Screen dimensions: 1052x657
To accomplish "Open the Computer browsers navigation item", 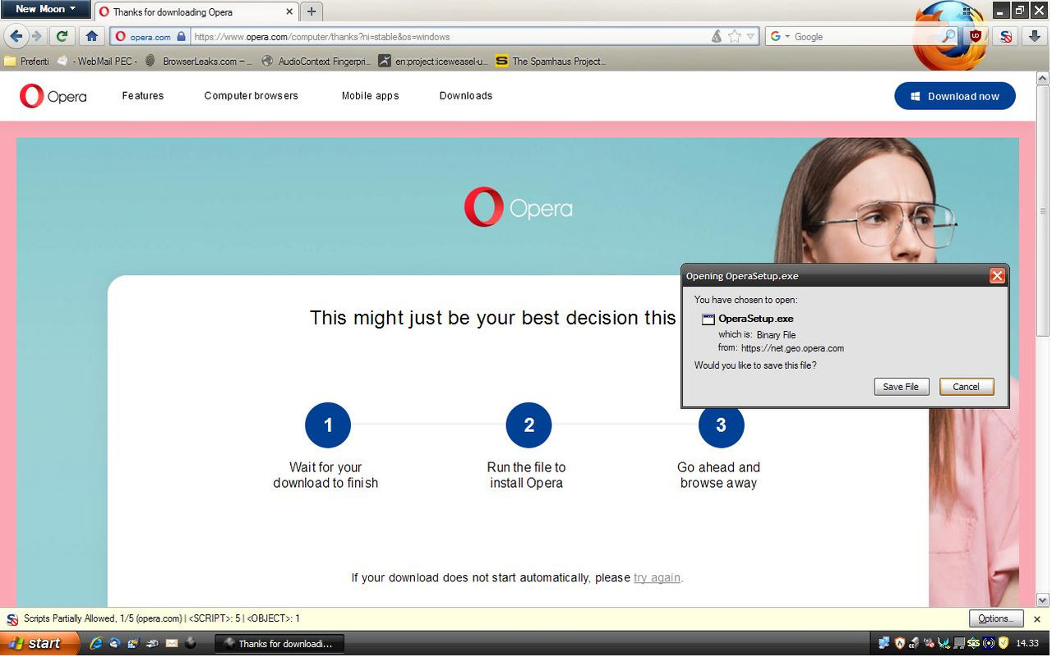I will click(x=251, y=96).
